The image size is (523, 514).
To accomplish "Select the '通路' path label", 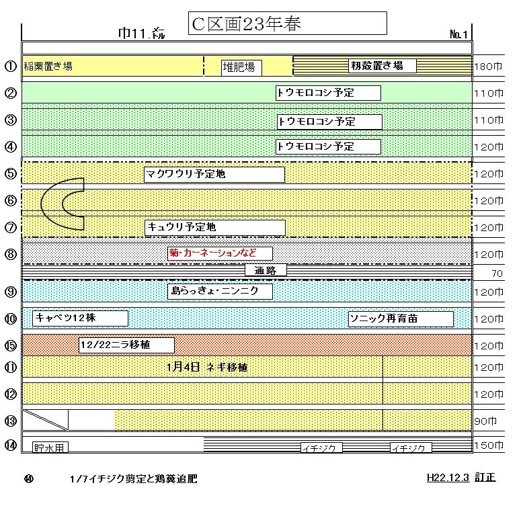I will coord(266,270).
